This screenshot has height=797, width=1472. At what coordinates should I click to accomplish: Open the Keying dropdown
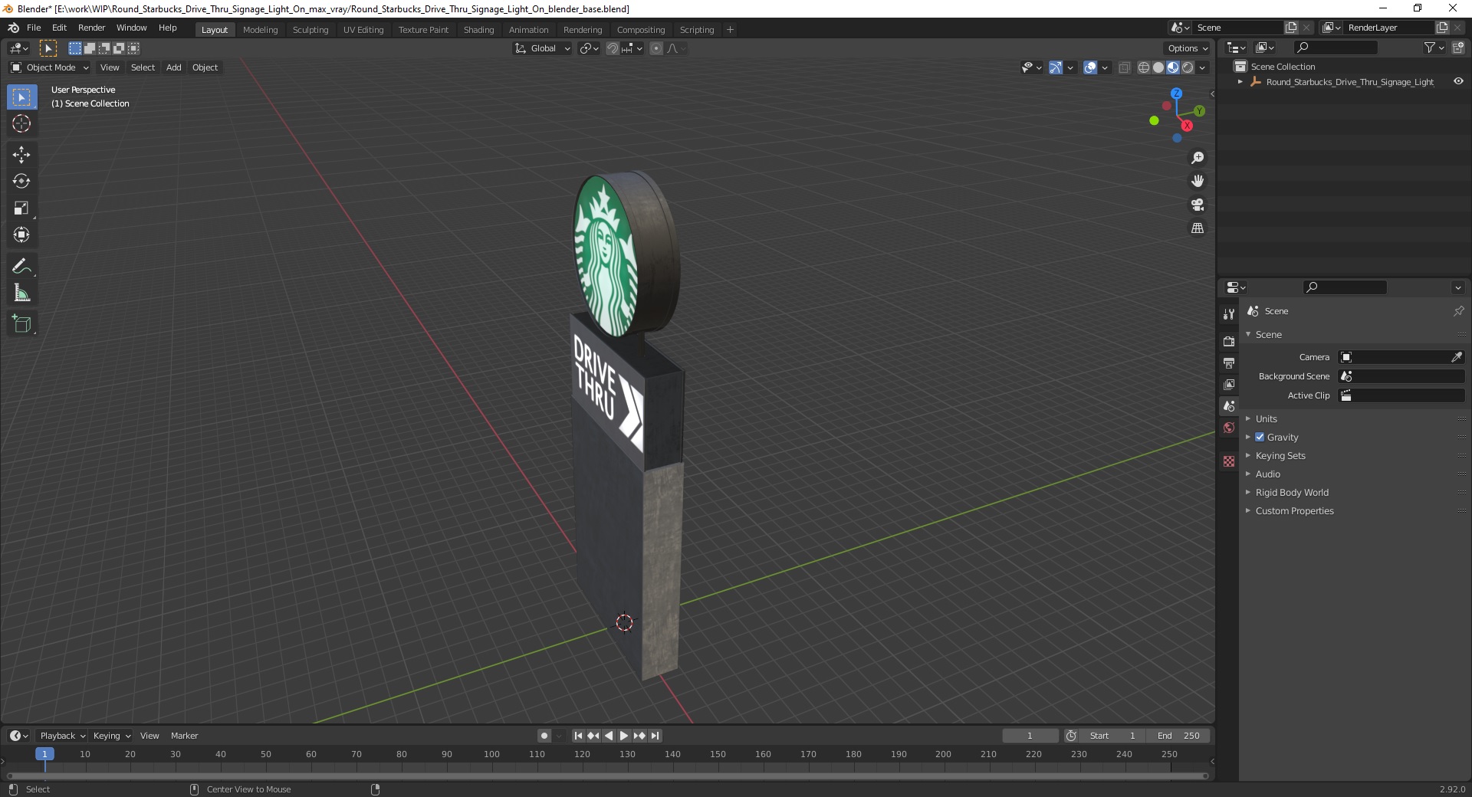pyautogui.click(x=111, y=736)
